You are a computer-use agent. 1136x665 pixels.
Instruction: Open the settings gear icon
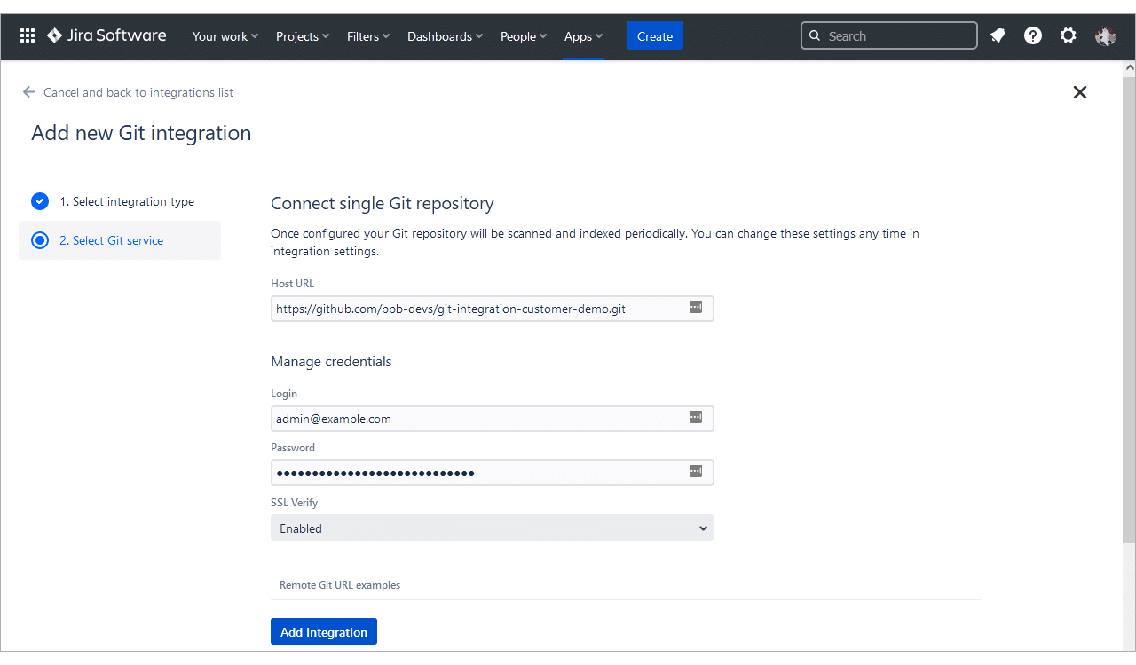(x=1069, y=36)
